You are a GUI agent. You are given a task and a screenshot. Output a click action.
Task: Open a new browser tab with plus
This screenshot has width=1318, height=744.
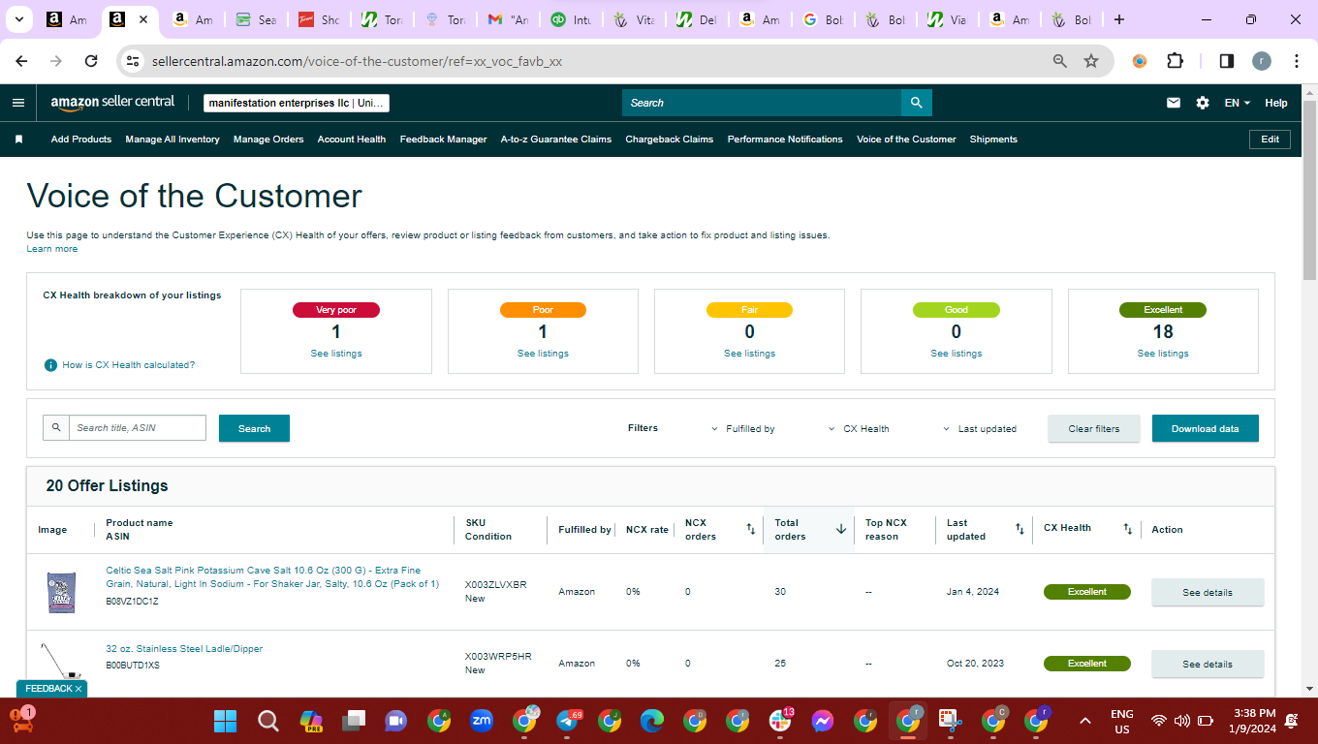click(x=1119, y=19)
